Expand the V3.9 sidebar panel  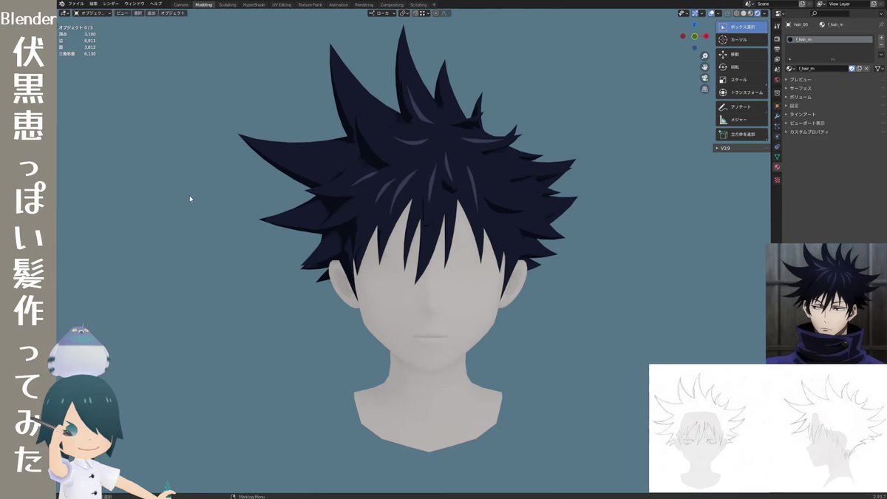click(x=741, y=148)
